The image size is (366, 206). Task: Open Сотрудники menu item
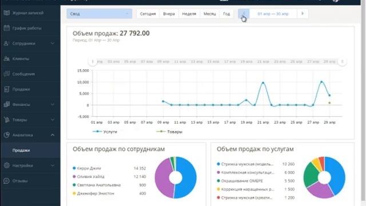click(24, 43)
